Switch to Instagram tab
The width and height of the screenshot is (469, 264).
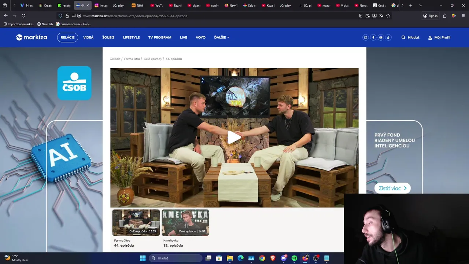[101, 5]
